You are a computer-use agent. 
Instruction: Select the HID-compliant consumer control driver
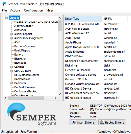tap(83, 93)
